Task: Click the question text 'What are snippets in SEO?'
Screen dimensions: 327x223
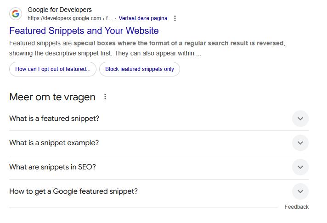Action: [52, 167]
